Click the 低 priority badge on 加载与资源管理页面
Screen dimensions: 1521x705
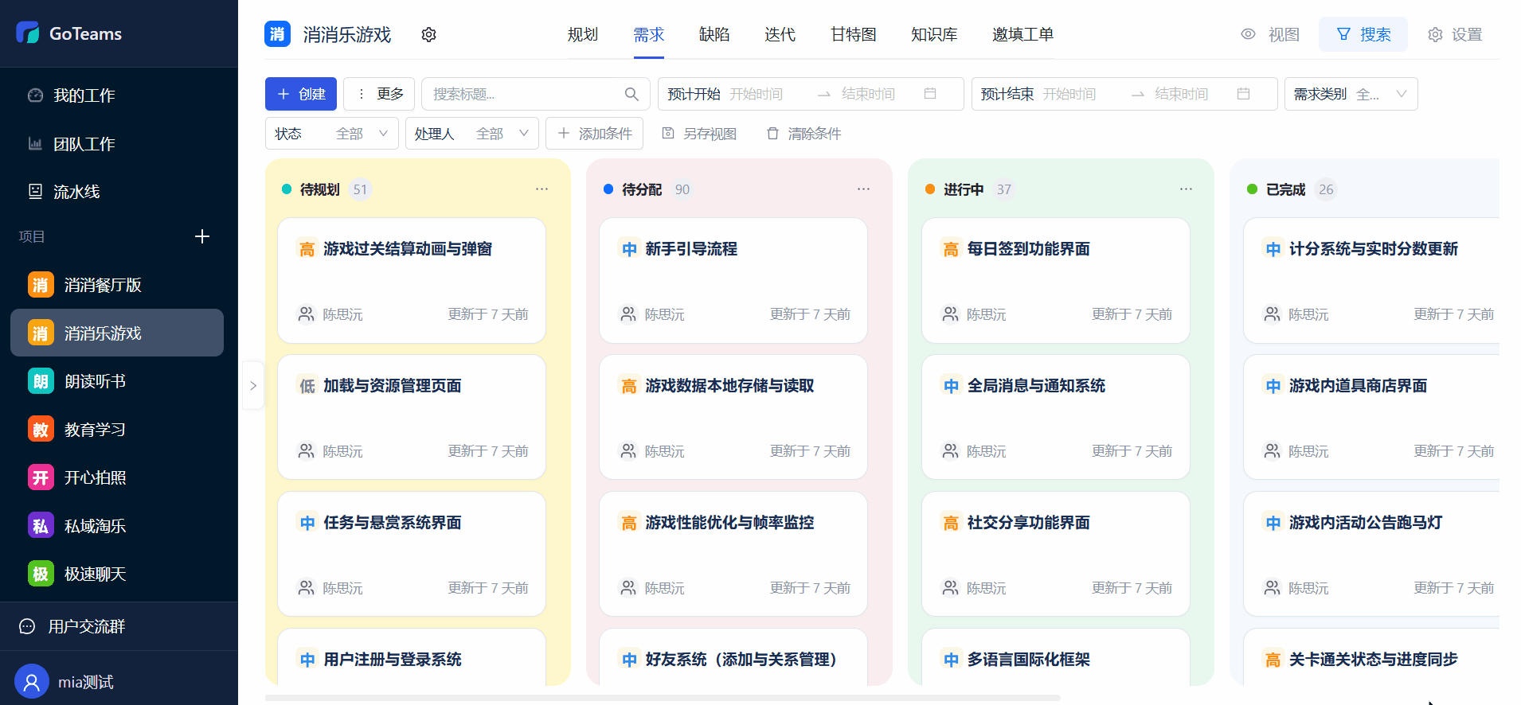(x=307, y=386)
